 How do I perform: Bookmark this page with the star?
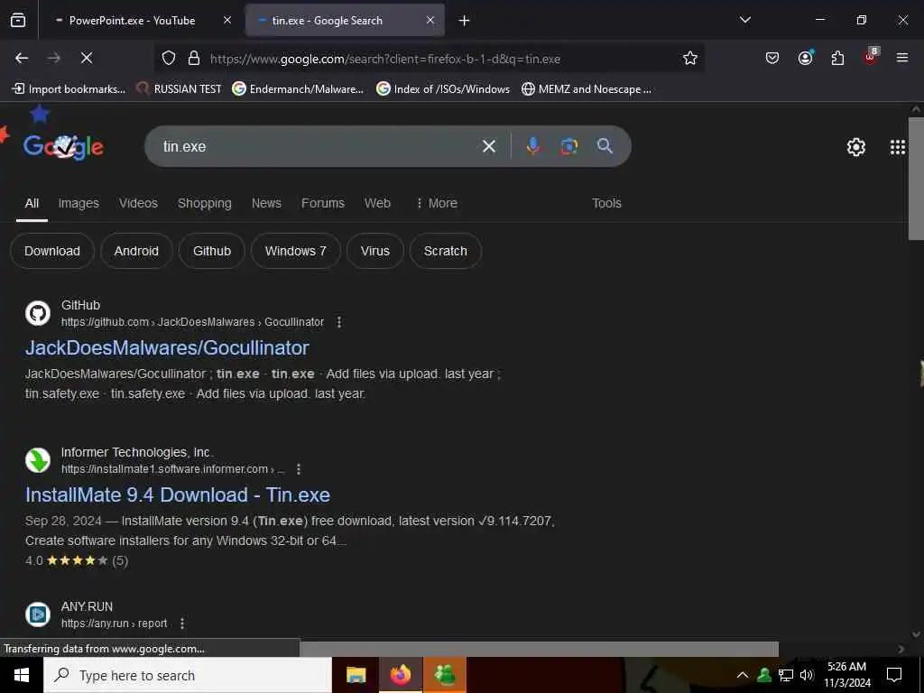click(690, 58)
